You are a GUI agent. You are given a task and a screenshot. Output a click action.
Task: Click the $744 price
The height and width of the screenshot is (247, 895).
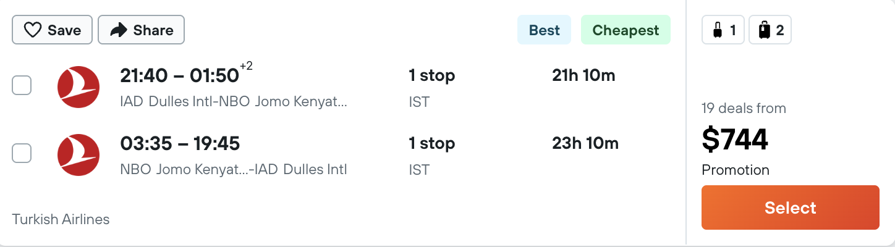click(x=735, y=141)
